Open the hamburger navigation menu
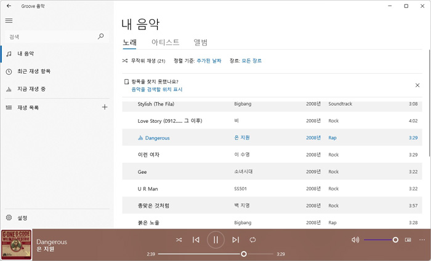The image size is (431, 261). [9, 20]
